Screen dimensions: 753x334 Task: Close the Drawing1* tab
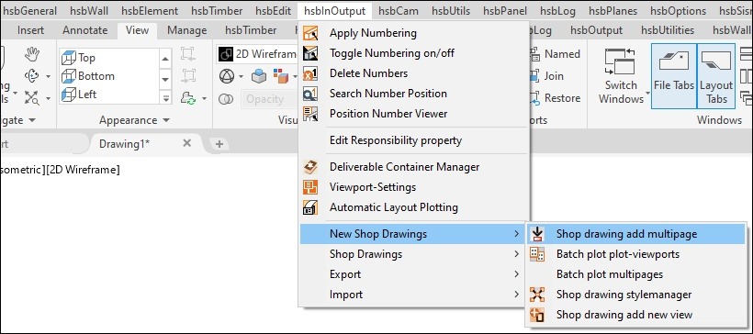point(187,143)
